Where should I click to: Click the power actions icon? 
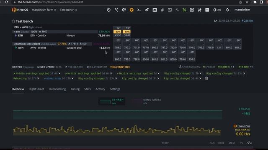[x=108, y=10]
